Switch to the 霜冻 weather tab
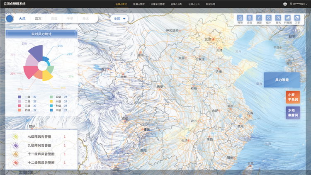 pos(38,19)
